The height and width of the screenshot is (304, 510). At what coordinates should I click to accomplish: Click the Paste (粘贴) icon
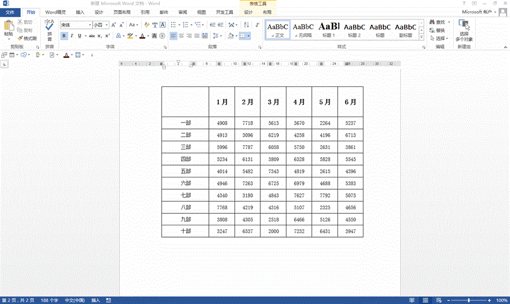[8, 26]
